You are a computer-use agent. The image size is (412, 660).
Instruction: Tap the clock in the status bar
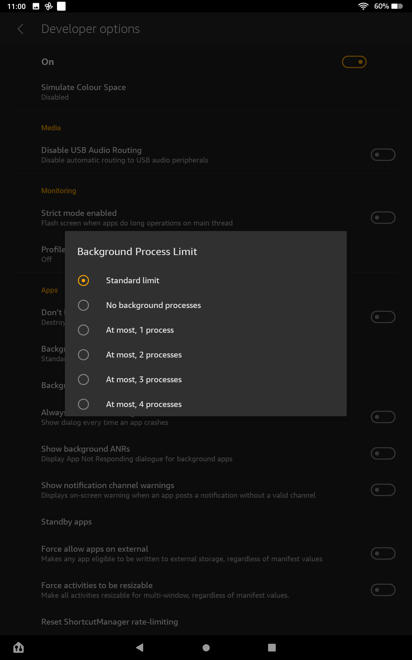tap(16, 6)
